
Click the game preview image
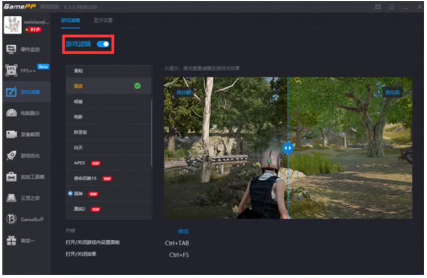pos(288,148)
